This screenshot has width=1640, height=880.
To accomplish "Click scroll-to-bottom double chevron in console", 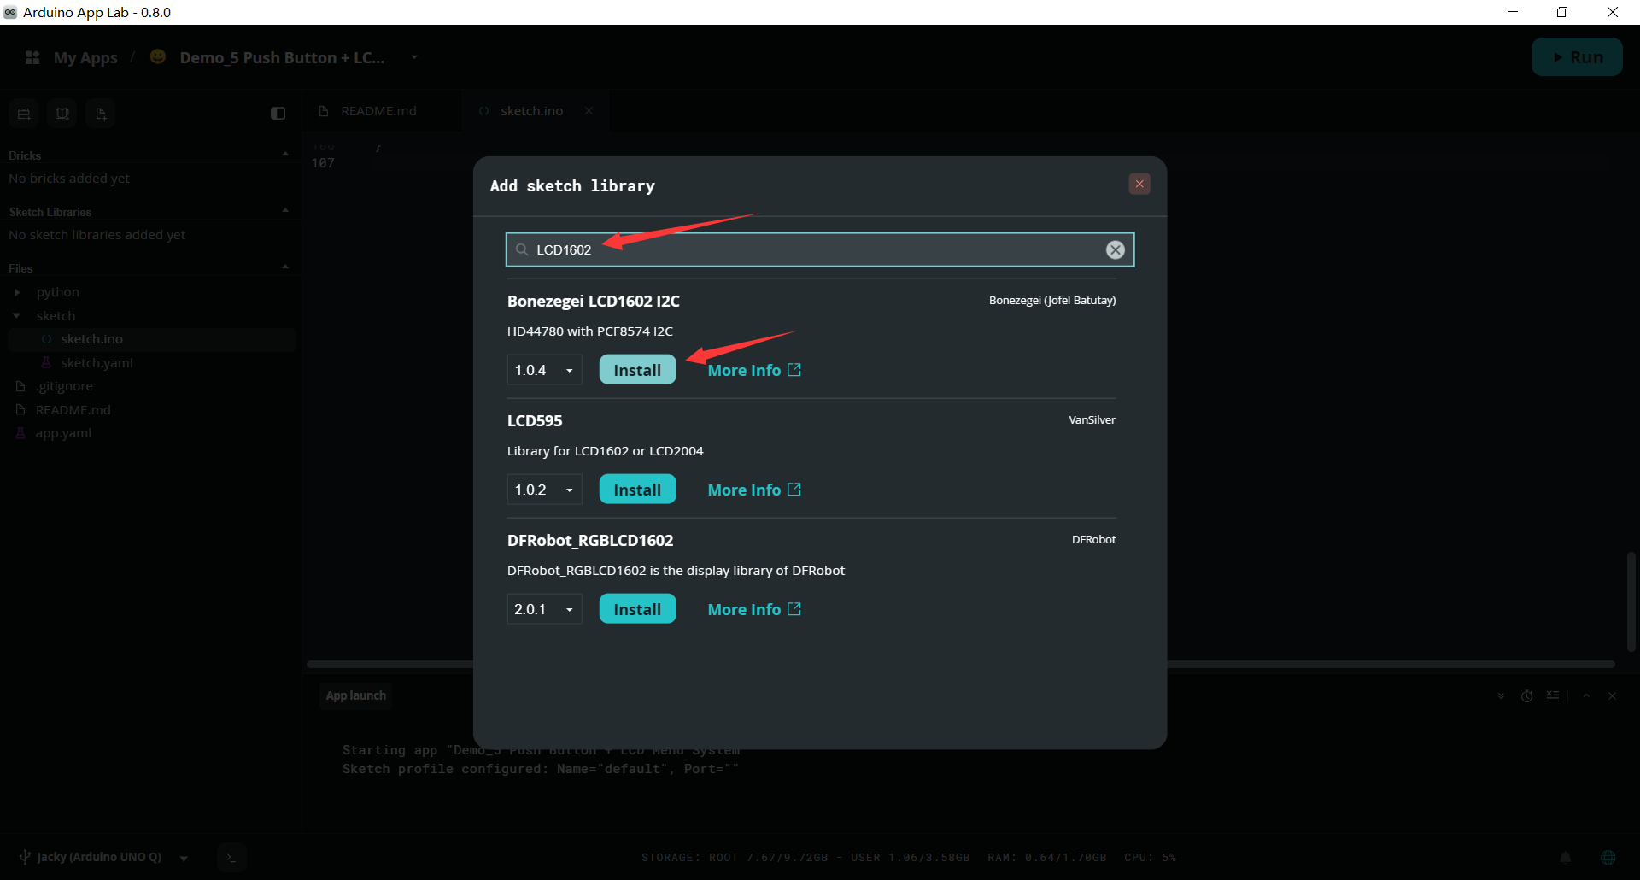I will point(1501,696).
